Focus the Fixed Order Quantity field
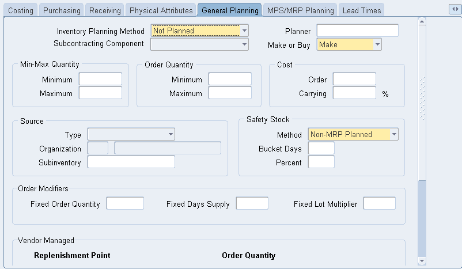Viewport: 462px width, 269px height. click(125, 203)
